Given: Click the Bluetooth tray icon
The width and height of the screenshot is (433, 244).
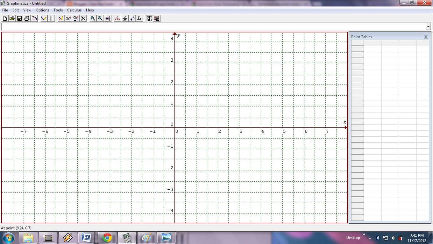Looking at the screenshot, I should tap(378, 238).
